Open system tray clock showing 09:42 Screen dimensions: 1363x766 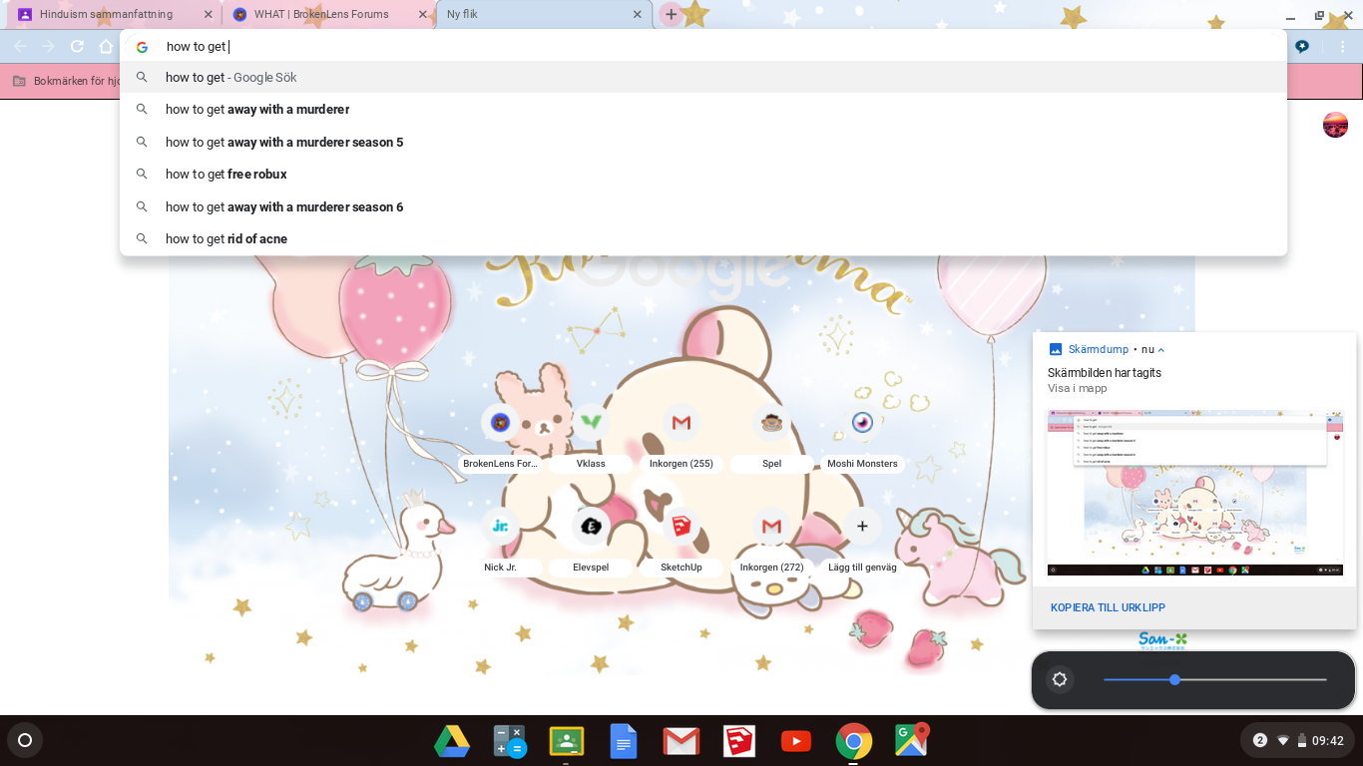[1327, 741]
